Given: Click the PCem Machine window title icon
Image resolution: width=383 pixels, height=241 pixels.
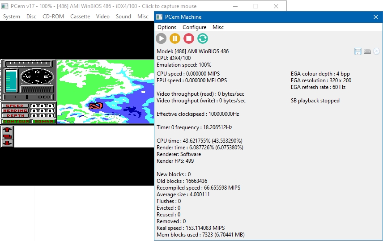Looking at the screenshot, I should (x=159, y=17).
